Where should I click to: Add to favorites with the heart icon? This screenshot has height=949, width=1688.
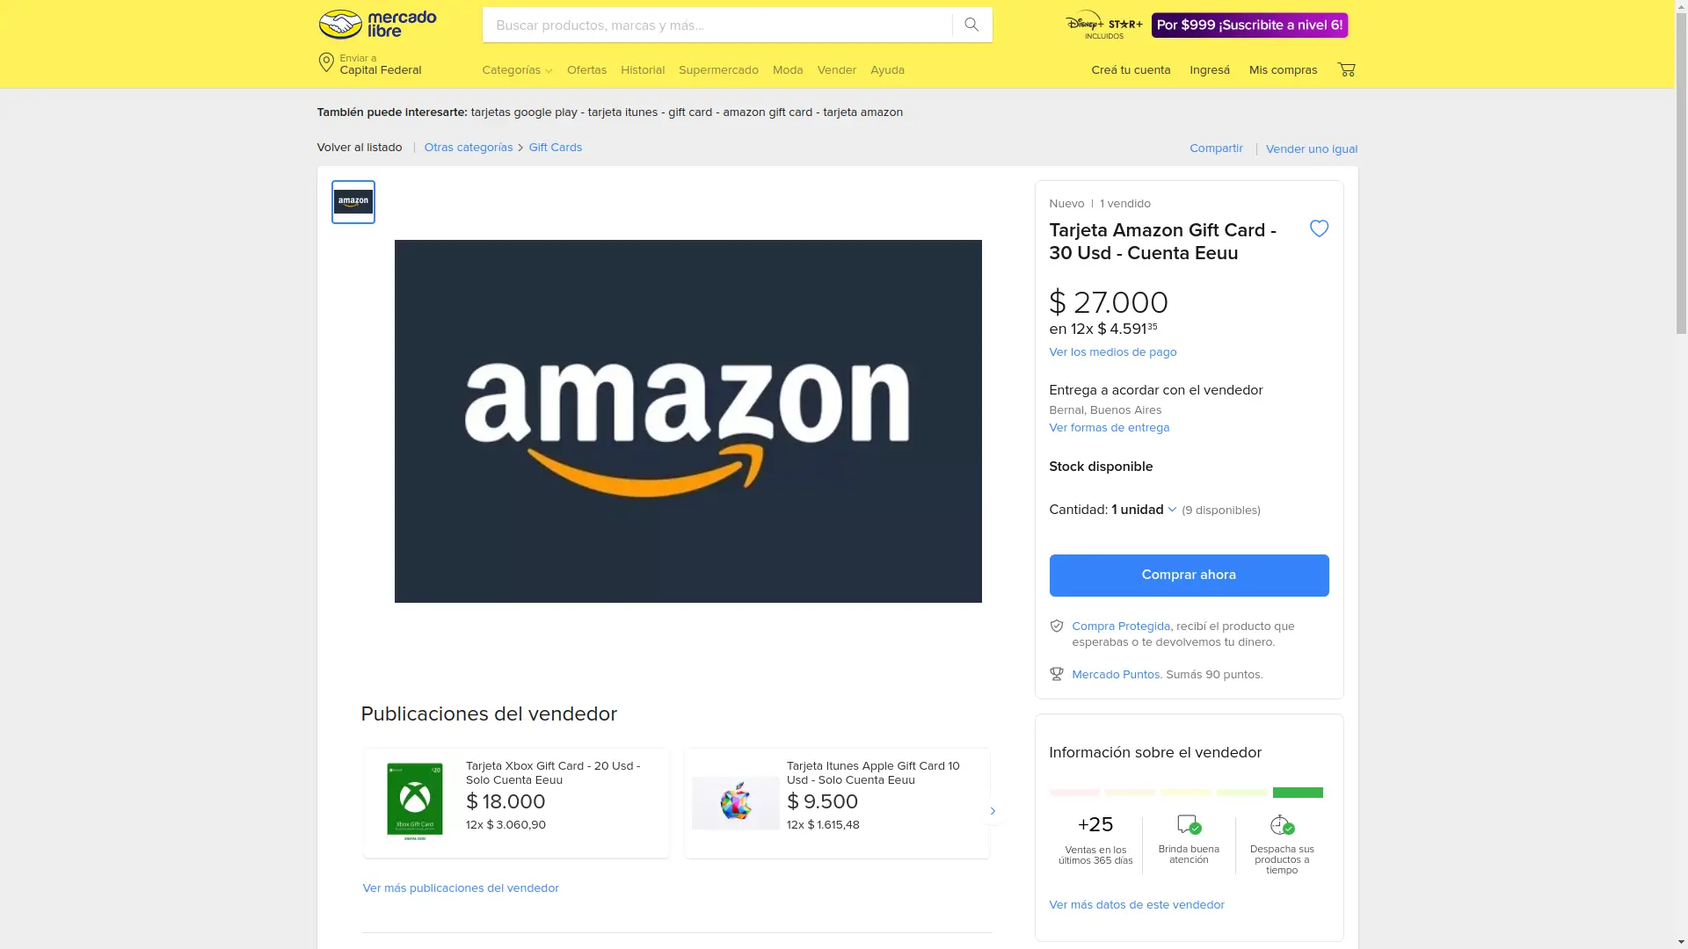click(x=1319, y=228)
